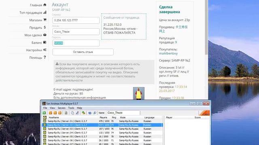Click the shopping cart icon beside Магазин
This screenshot has width=259, height=145.
click(x=45, y=20)
